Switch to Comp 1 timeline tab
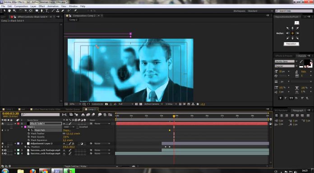 point(9,109)
